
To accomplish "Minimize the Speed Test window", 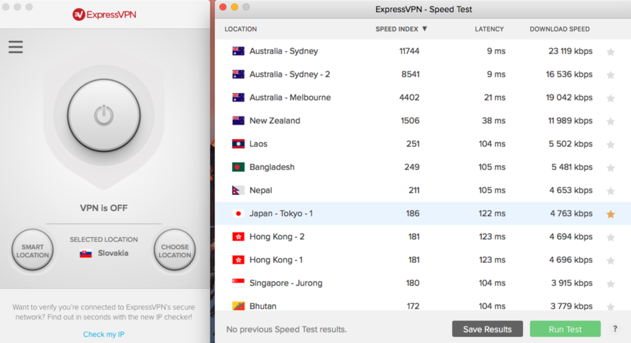I will 235,7.
